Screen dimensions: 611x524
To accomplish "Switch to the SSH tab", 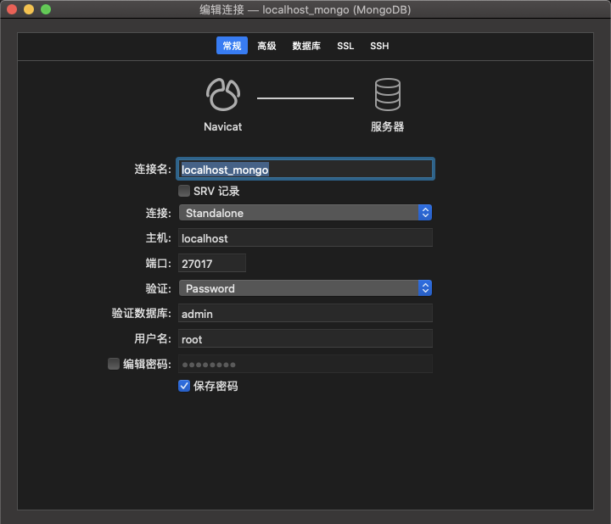I will click(379, 46).
